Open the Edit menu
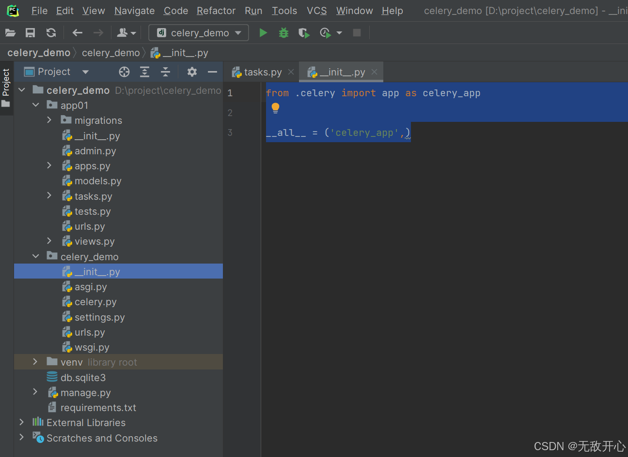Viewport: 628px width, 457px height. tap(65, 11)
